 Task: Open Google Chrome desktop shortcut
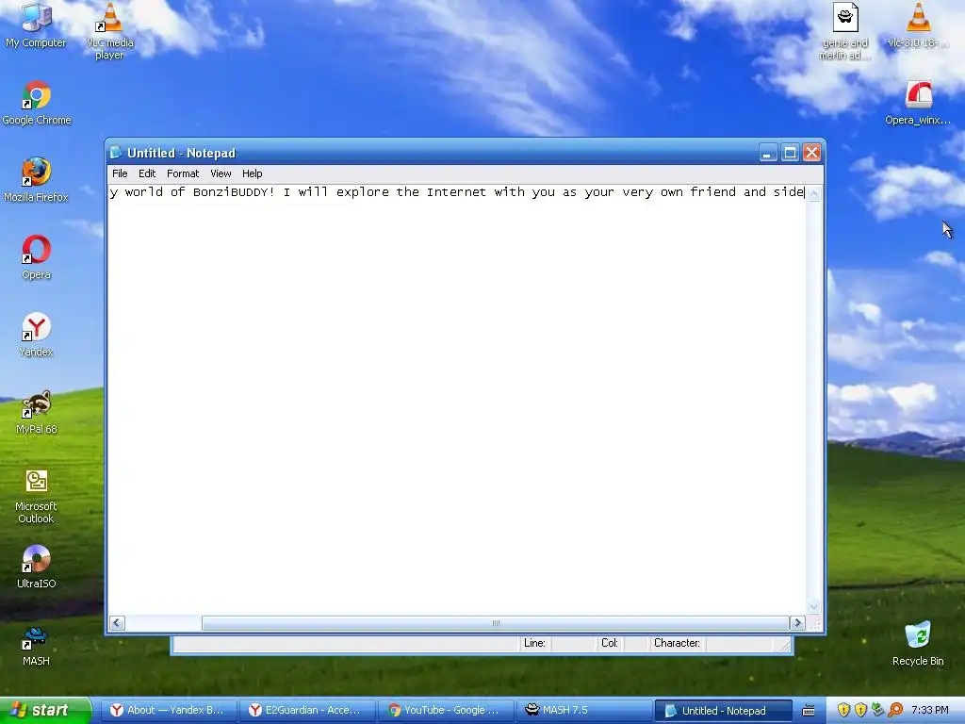[37, 104]
